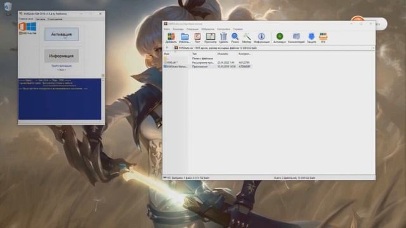This screenshot has width=406, height=228.
Task: Click selection status text in WinRAR status bar
Action: tap(190, 178)
